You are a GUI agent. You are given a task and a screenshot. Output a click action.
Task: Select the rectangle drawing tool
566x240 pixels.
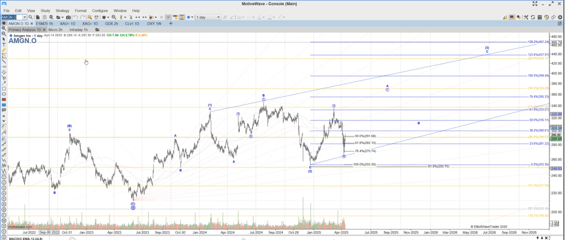pos(4,89)
